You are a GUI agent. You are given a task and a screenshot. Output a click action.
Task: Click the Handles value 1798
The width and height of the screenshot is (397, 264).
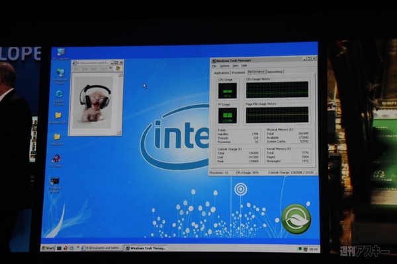click(x=255, y=134)
